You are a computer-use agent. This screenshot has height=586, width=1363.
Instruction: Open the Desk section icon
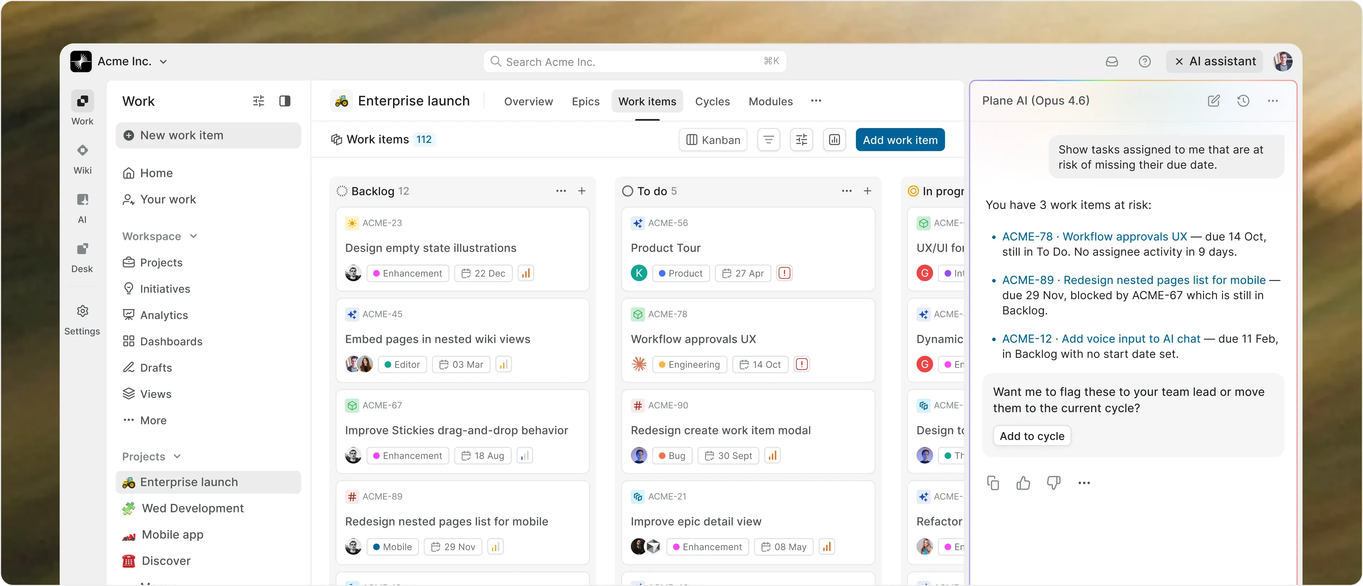click(x=82, y=249)
